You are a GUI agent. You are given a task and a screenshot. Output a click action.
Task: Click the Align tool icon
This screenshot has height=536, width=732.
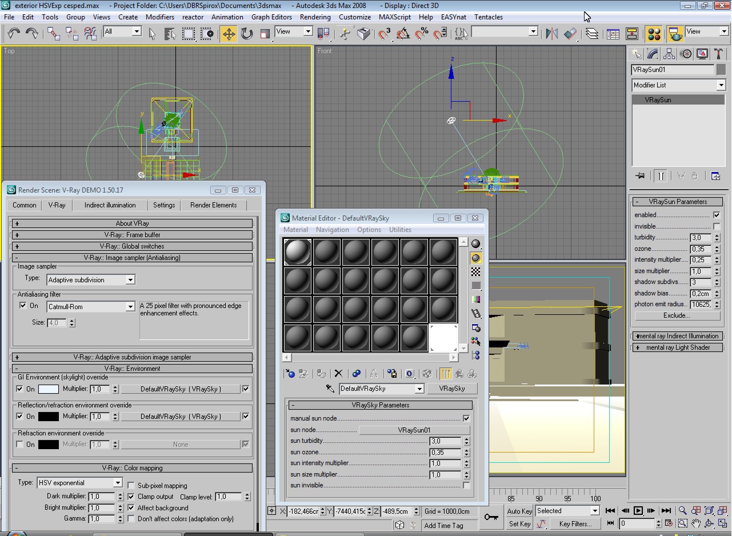pyautogui.click(x=570, y=34)
